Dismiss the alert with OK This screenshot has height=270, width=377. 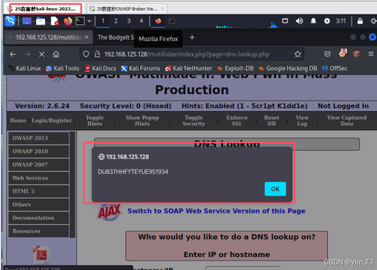275,189
